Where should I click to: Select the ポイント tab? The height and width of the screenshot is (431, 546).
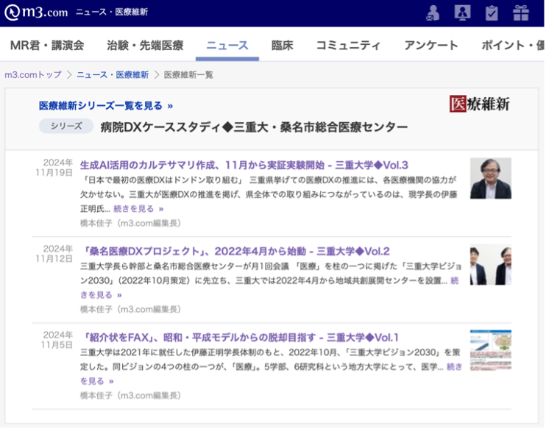[x=513, y=46]
